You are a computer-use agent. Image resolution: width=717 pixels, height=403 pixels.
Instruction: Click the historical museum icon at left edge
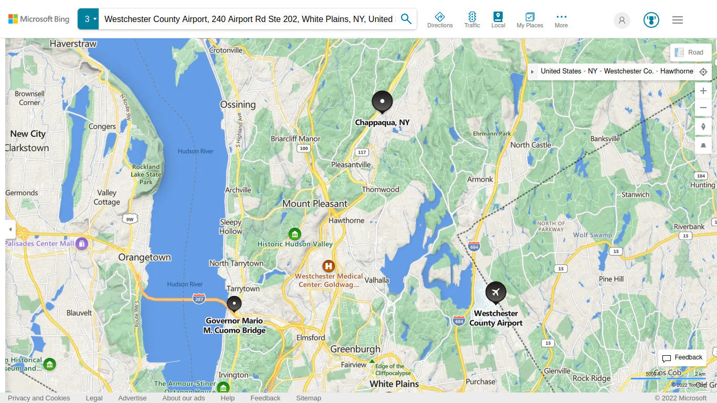pos(49,364)
